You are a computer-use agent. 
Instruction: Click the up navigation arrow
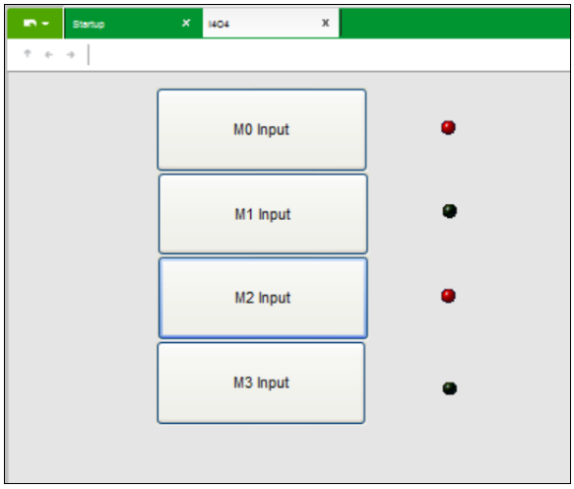28,54
